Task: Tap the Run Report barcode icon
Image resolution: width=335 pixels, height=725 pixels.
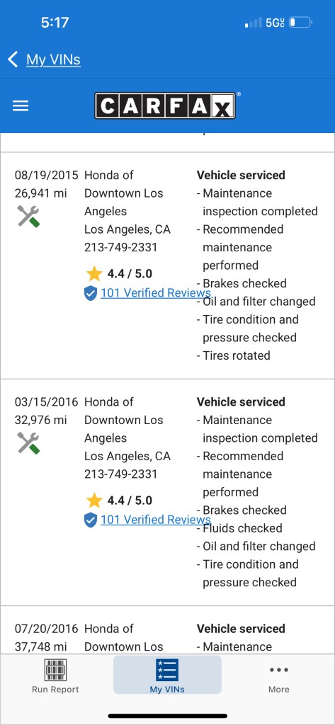Action: (x=55, y=670)
